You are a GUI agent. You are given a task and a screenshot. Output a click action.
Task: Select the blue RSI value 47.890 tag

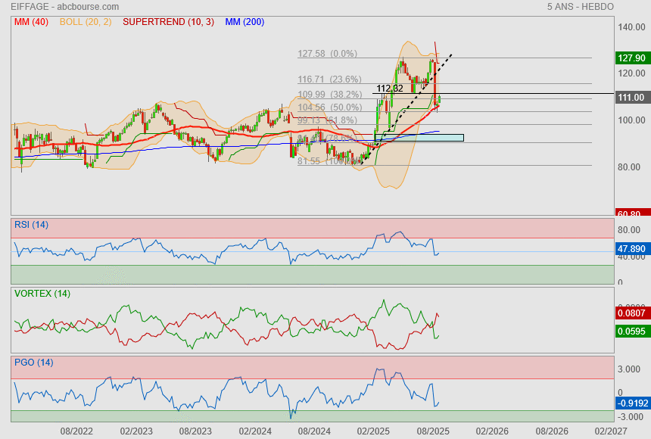pos(631,248)
